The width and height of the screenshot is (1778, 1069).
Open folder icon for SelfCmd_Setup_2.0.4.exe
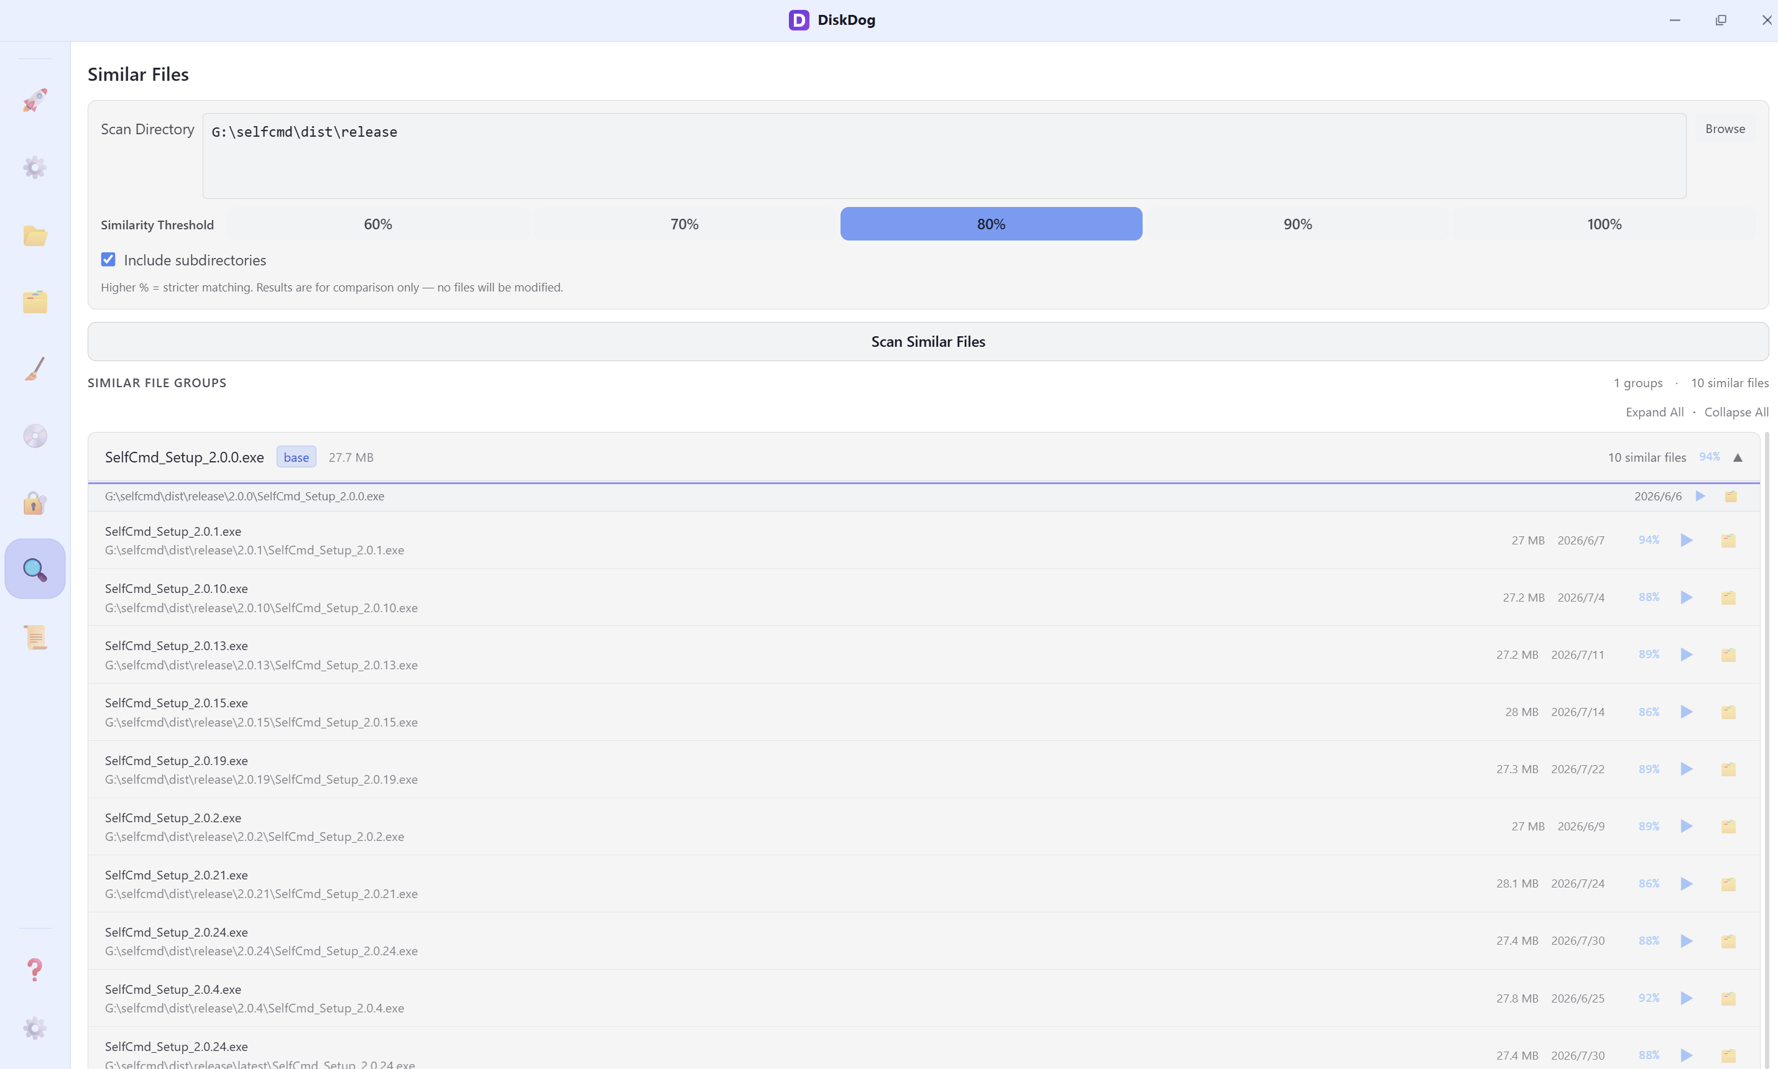pyautogui.click(x=1728, y=998)
